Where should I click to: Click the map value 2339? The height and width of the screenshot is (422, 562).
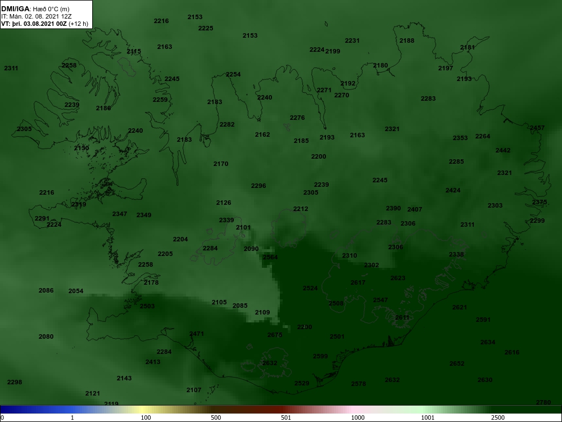pos(226,221)
